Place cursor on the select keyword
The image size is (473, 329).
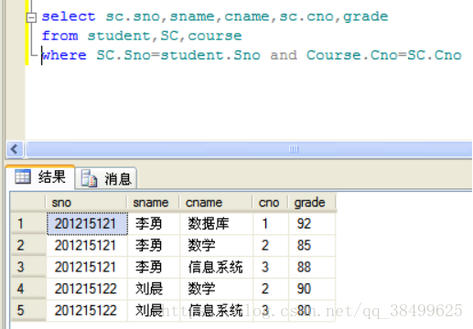(69, 16)
